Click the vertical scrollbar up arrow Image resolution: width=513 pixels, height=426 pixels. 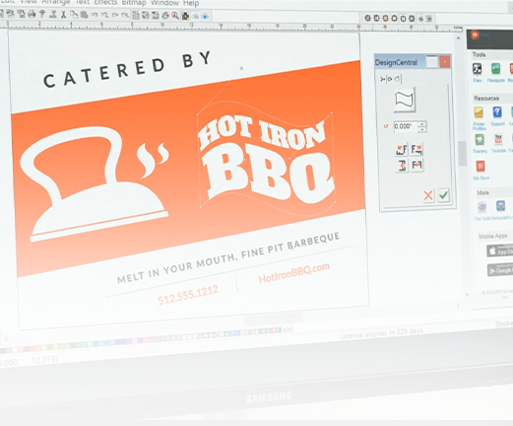(x=458, y=38)
